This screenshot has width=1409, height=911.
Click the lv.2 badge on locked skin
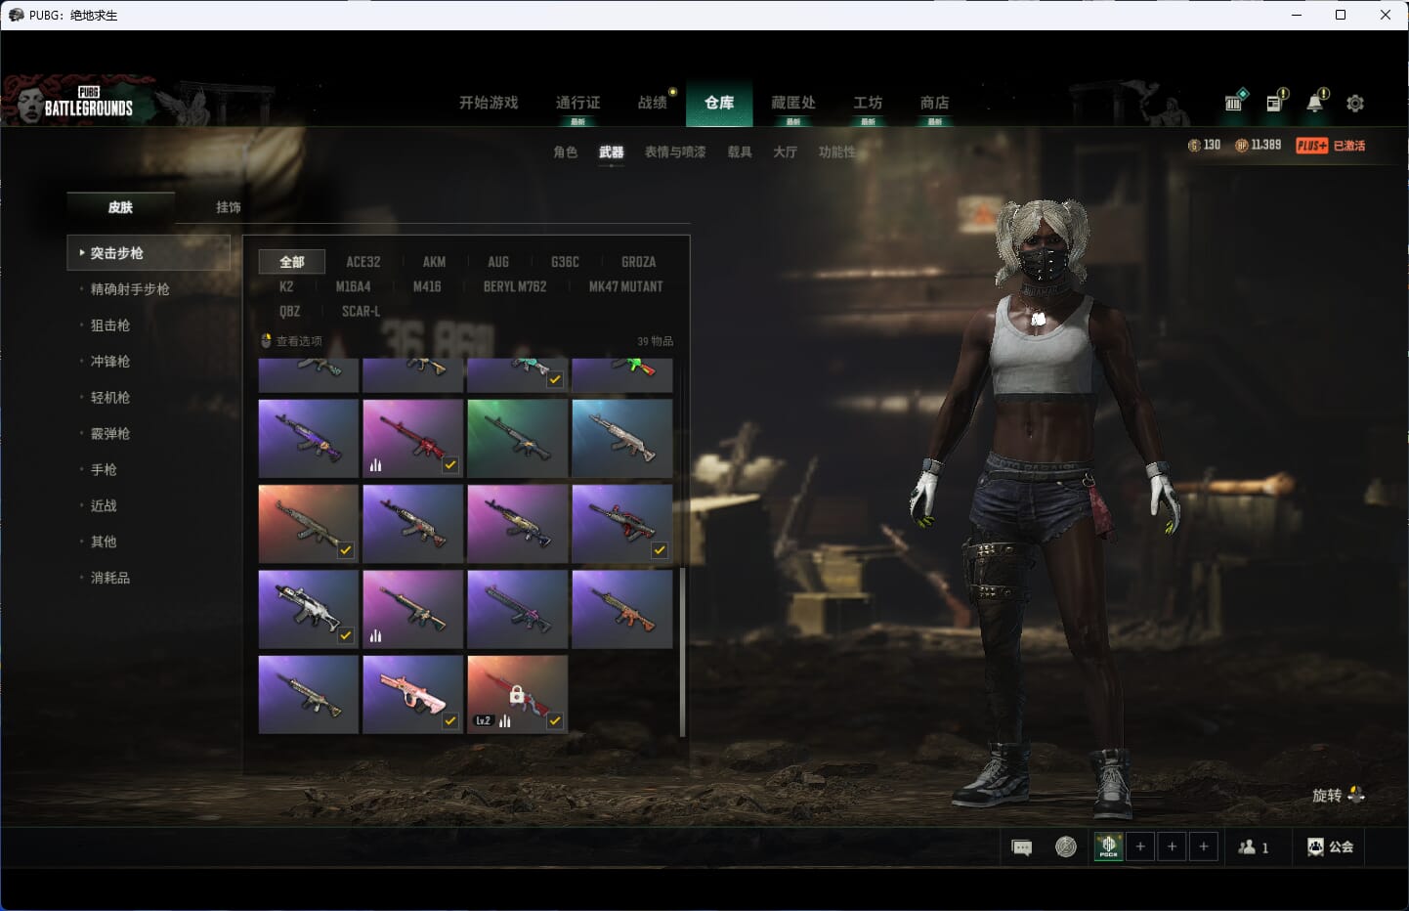pos(484,720)
